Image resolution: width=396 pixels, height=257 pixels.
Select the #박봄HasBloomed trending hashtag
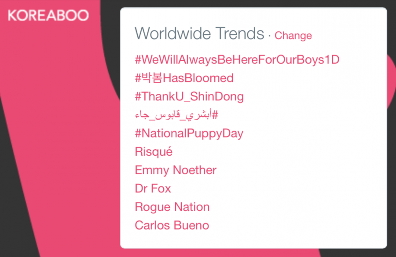pyautogui.click(x=184, y=78)
